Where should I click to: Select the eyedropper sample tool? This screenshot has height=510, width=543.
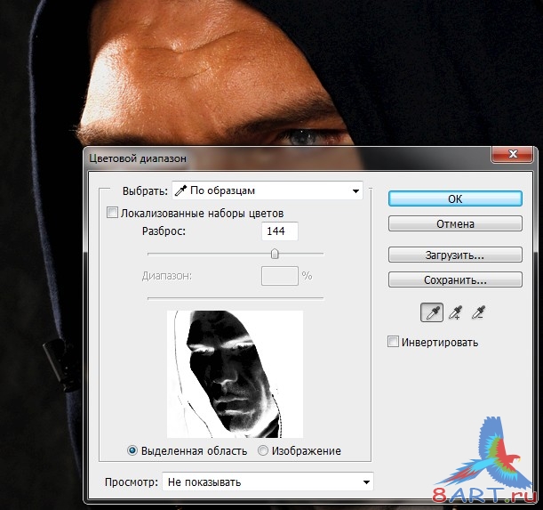point(432,312)
